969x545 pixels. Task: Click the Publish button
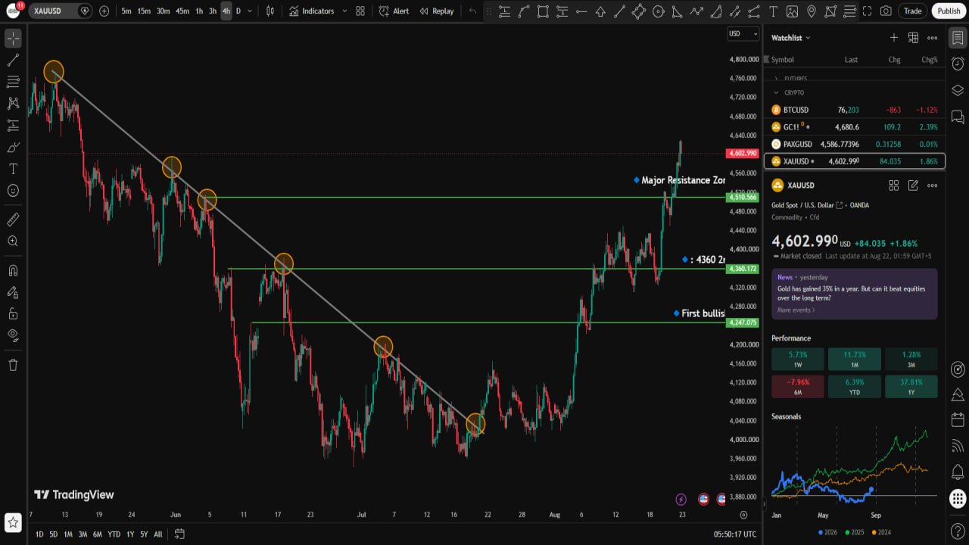point(949,11)
